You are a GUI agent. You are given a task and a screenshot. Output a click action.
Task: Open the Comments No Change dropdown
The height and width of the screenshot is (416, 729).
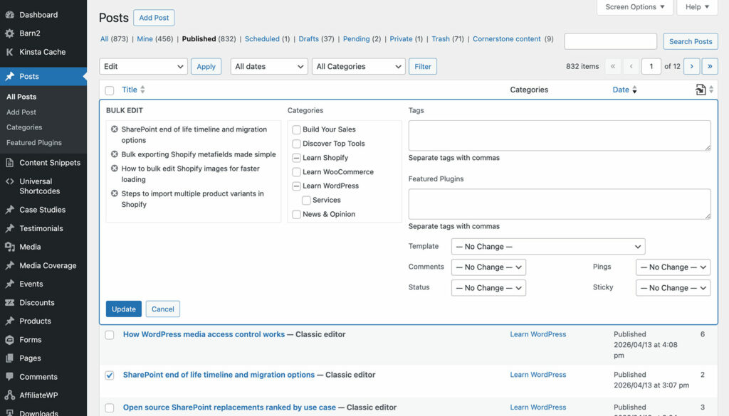coord(488,267)
